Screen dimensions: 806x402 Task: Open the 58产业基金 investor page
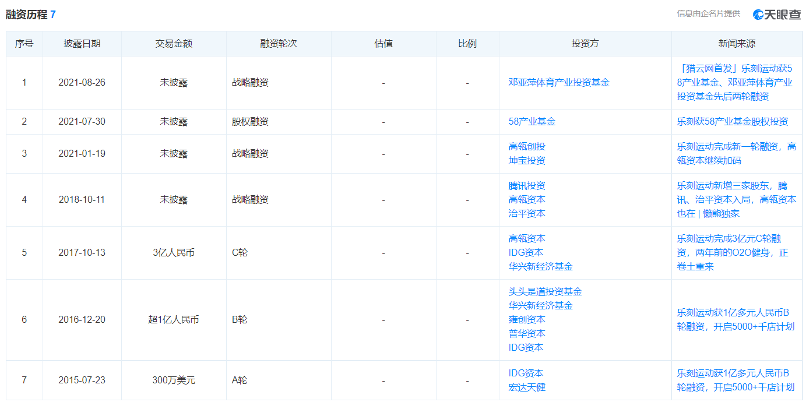pos(532,122)
